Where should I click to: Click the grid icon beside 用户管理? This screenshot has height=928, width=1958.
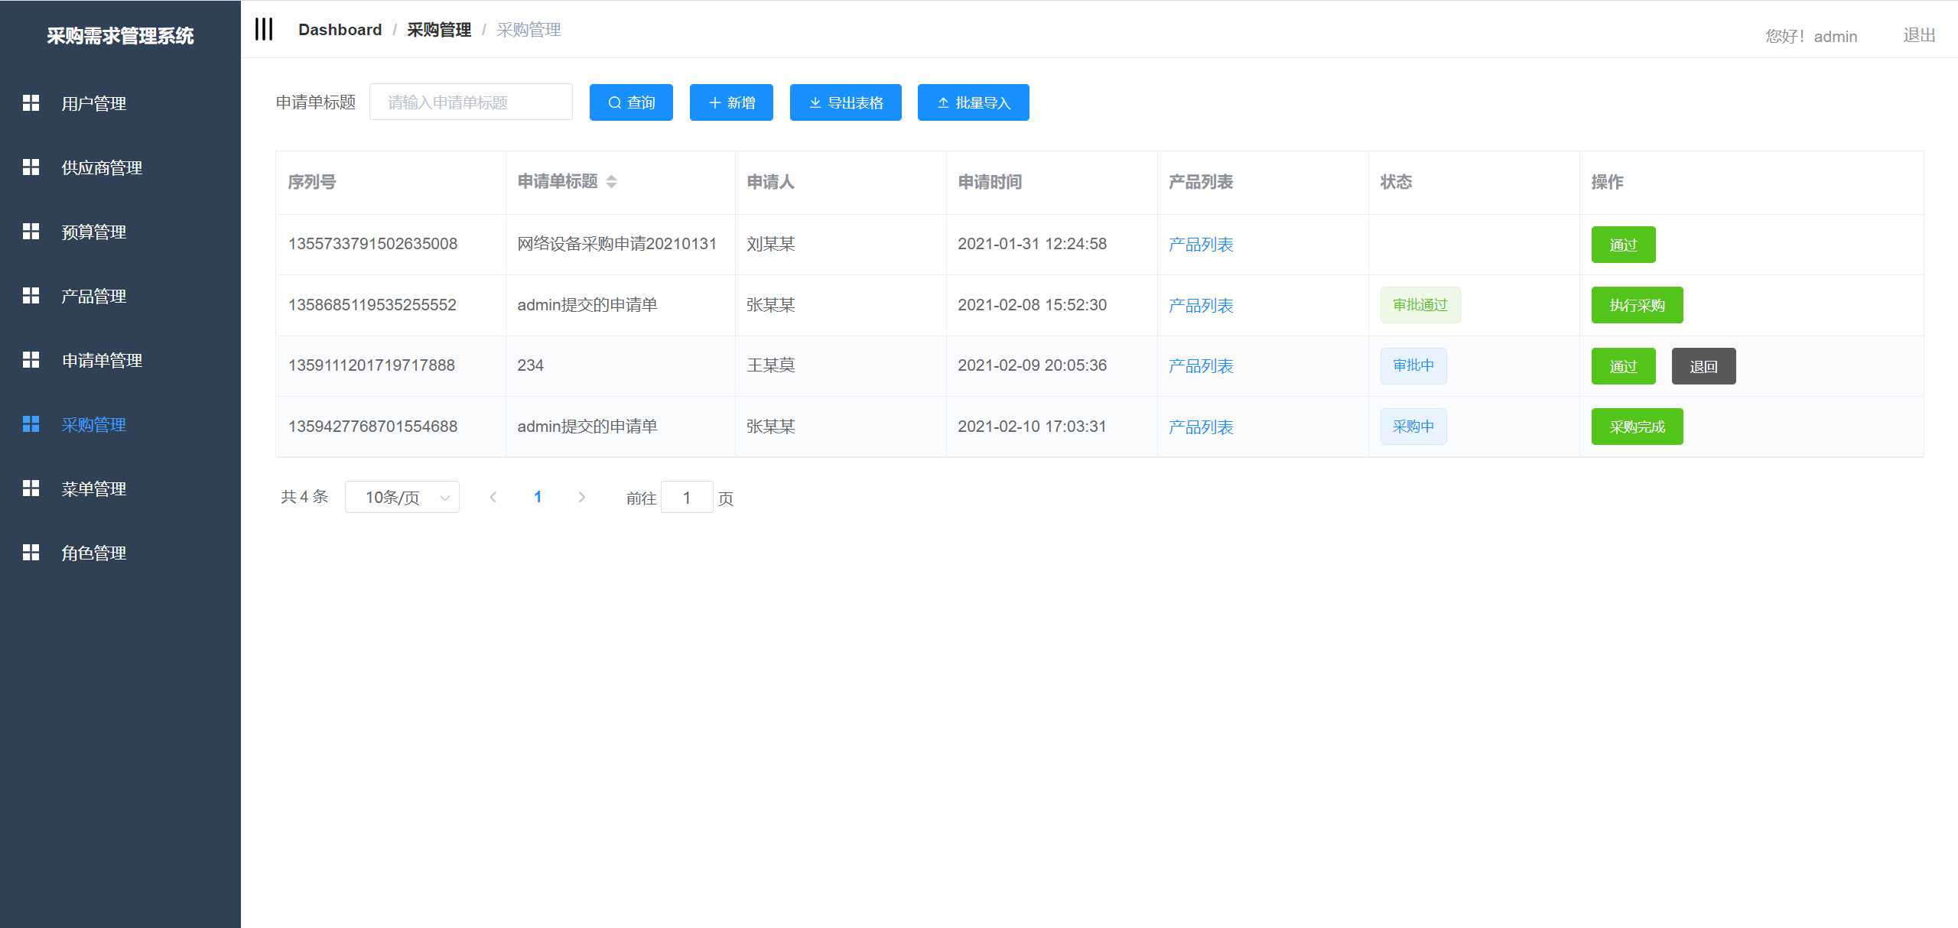coord(31,102)
